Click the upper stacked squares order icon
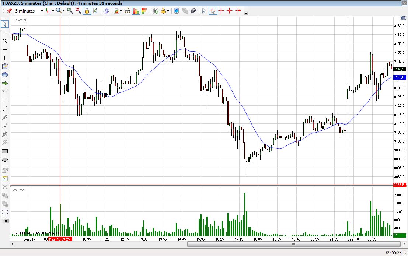 (5, 195)
